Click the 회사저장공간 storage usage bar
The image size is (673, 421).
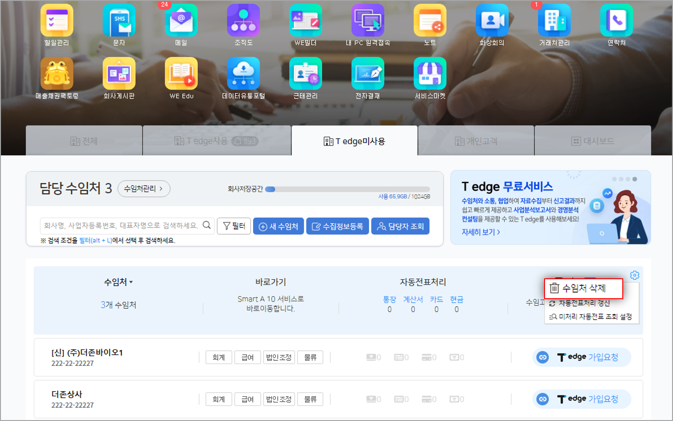click(347, 189)
